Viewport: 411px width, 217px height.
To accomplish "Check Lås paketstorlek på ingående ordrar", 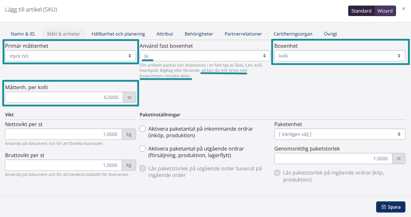I will click(x=277, y=173).
